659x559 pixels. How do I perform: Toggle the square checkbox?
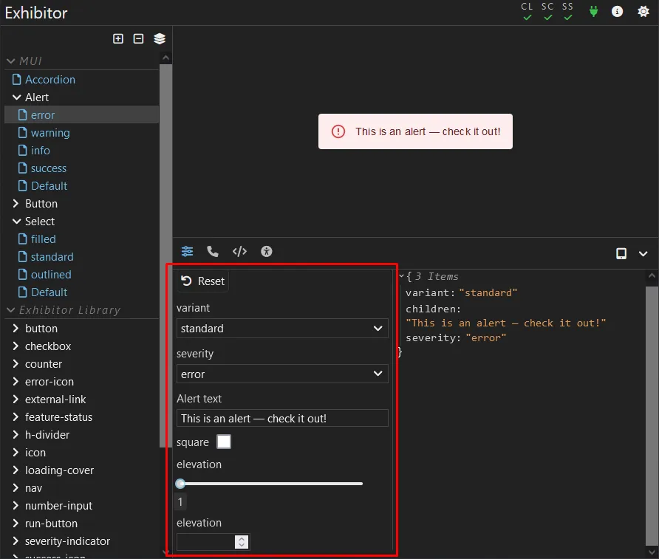pos(224,442)
